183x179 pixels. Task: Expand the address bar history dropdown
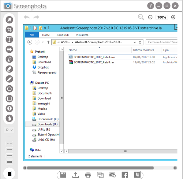[135, 42]
